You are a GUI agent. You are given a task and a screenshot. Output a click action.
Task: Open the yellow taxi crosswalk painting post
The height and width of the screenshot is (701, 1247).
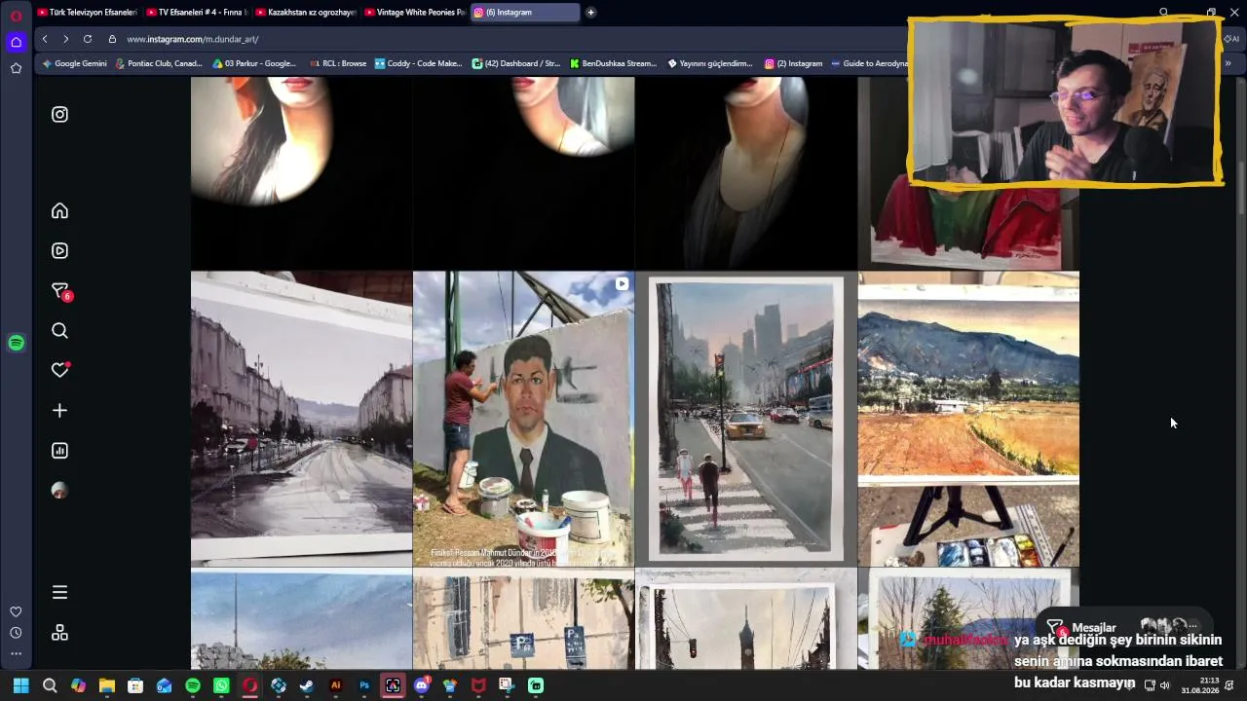coord(745,419)
